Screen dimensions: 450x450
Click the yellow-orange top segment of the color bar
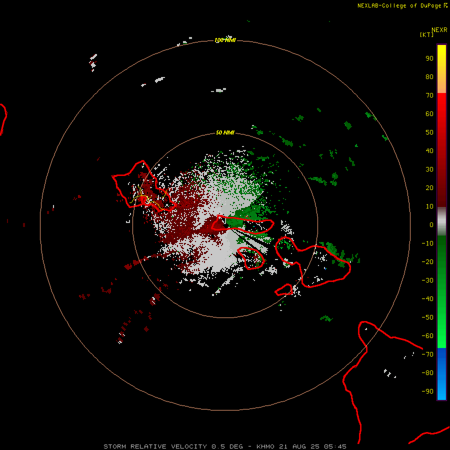[441, 69]
